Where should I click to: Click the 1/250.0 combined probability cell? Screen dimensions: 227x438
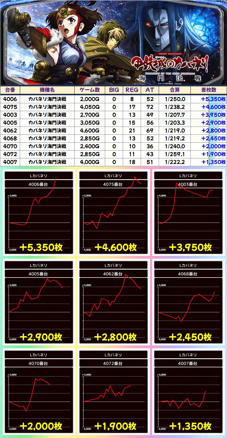[175, 99]
